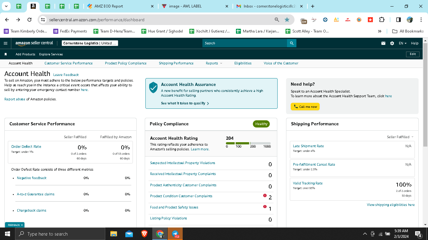Open the All Bookmarks folder
This screenshot has height=240, width=428.
(x=408, y=31)
